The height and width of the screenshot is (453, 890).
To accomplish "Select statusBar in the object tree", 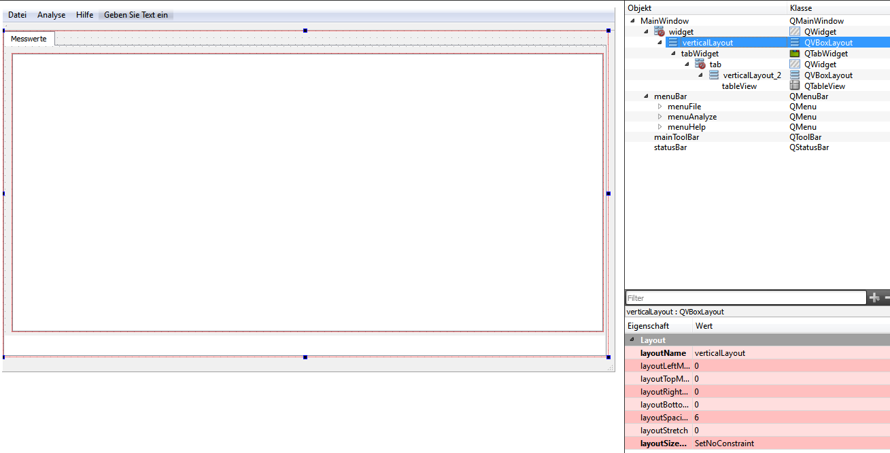I will [x=670, y=147].
